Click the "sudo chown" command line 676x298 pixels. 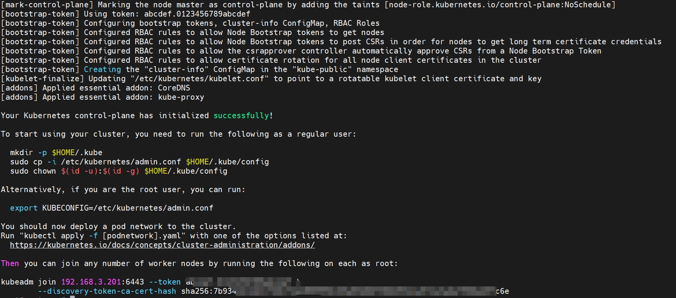coord(119,171)
